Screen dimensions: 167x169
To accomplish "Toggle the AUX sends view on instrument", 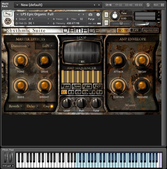I will (159, 19).
